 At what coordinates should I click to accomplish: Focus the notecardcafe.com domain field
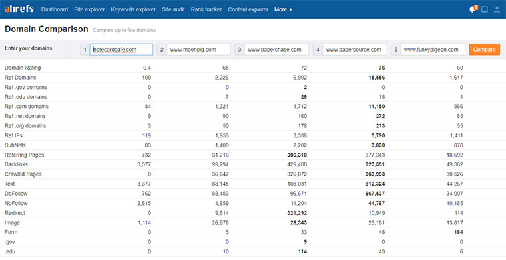pyautogui.click(x=121, y=50)
